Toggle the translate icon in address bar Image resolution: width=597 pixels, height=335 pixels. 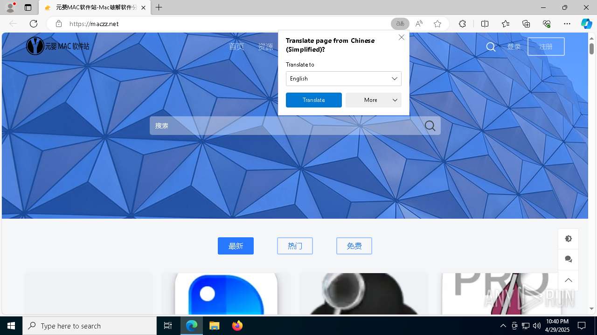400,24
